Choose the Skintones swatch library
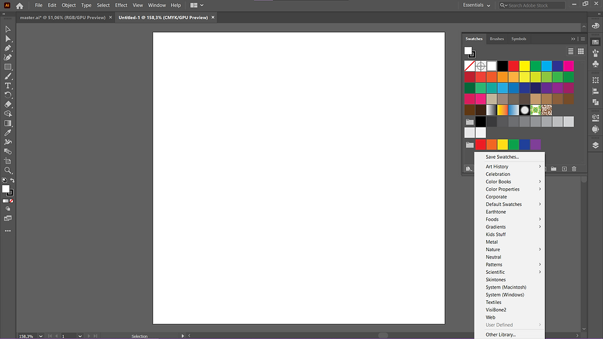This screenshot has width=603, height=339. tap(509, 279)
